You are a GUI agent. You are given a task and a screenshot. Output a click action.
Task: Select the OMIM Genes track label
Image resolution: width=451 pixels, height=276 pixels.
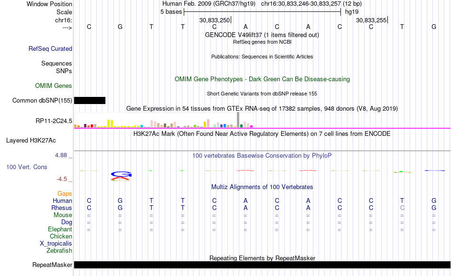pyautogui.click(x=54, y=86)
